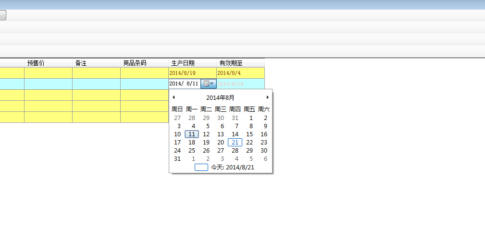Image resolution: width=485 pixels, height=227 pixels.
Task: Click the 2014年8月 calendar title
Action: coord(220,98)
